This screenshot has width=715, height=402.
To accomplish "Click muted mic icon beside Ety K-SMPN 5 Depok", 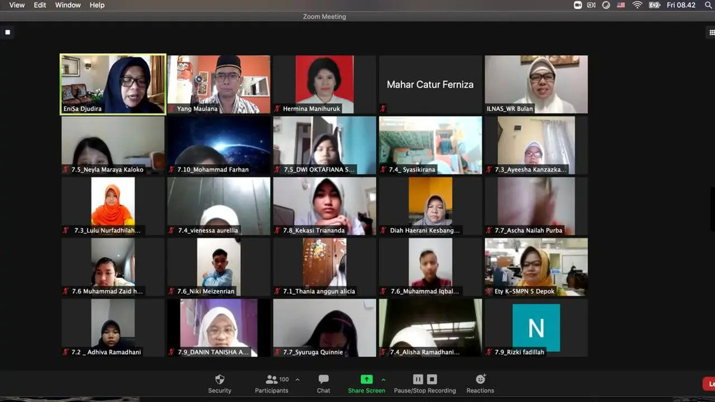I will point(489,291).
